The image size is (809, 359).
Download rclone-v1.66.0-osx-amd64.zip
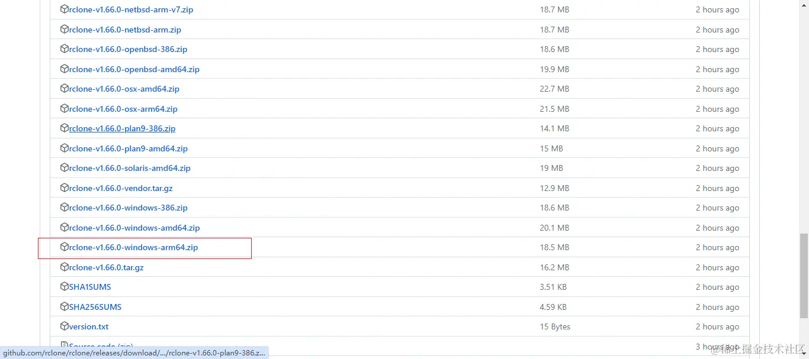pyautogui.click(x=124, y=89)
